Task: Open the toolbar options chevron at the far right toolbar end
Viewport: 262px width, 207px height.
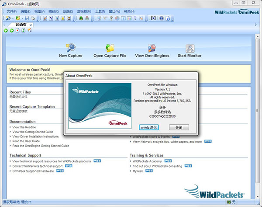Action: coord(172,19)
